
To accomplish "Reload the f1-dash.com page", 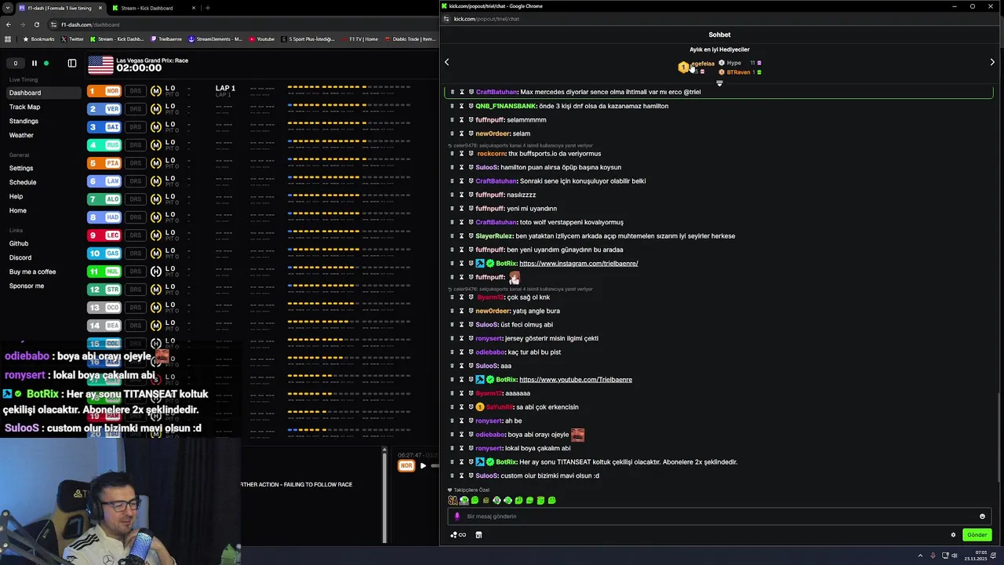I will pyautogui.click(x=36, y=24).
